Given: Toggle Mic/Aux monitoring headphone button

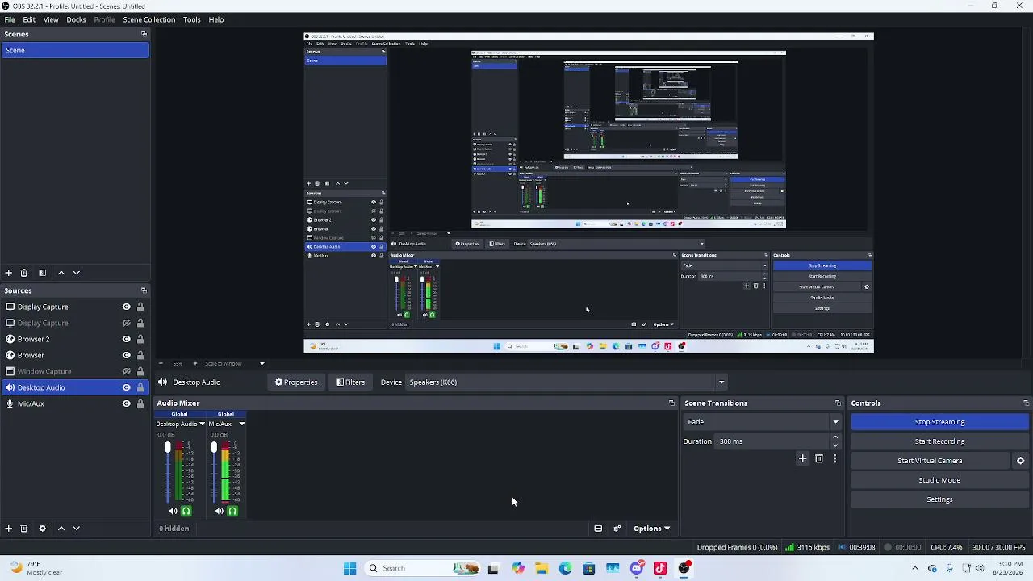Looking at the screenshot, I should coord(232,511).
